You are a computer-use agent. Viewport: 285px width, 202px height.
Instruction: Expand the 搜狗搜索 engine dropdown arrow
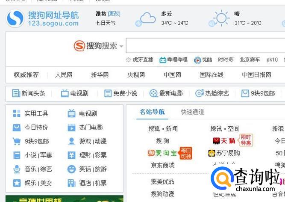(x=121, y=46)
